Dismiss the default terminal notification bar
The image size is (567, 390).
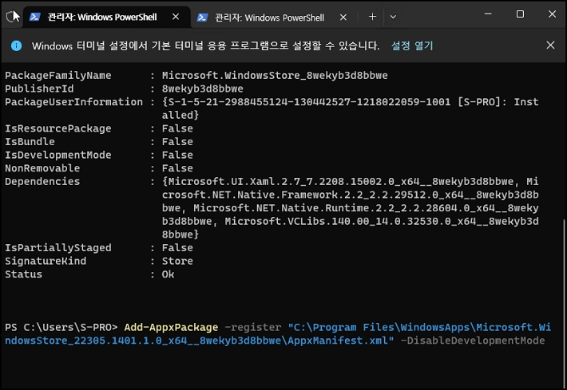tap(550, 45)
